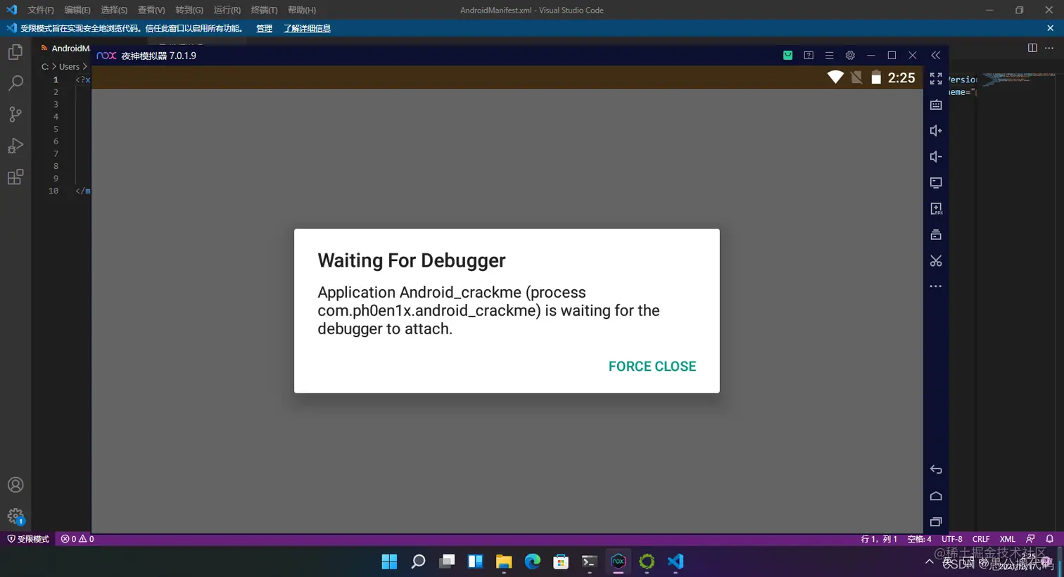
Task: Open the Source Control view in VS Code
Action: tap(15, 114)
